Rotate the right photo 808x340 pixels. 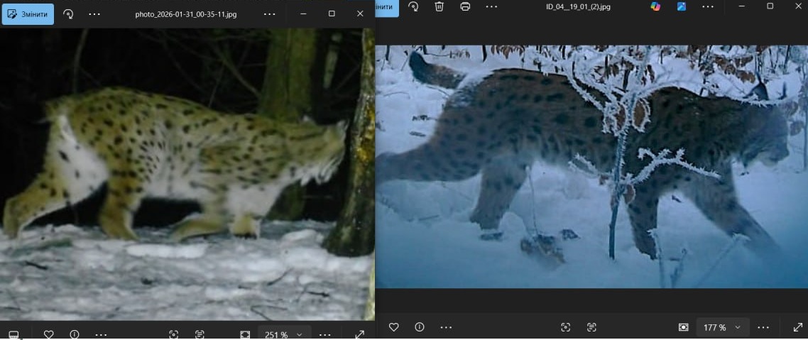414,6
